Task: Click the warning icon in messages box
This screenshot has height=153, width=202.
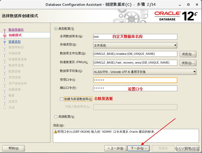Action: pos(55,132)
